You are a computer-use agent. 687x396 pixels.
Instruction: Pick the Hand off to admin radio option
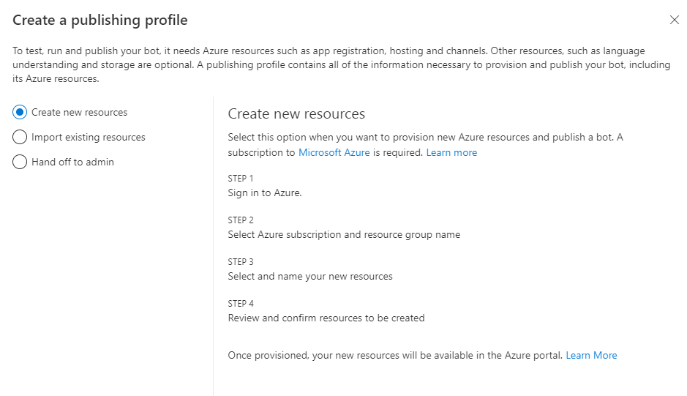[20, 162]
